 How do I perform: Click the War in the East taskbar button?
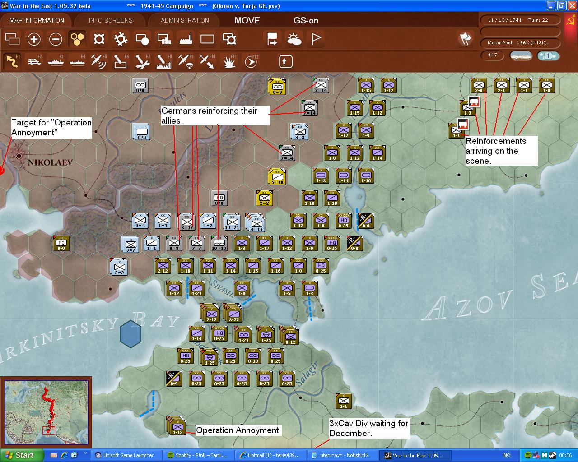[415, 455]
